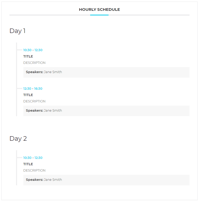Click Jane Smith in the 12:30 - 16:30 session

pos(53,111)
